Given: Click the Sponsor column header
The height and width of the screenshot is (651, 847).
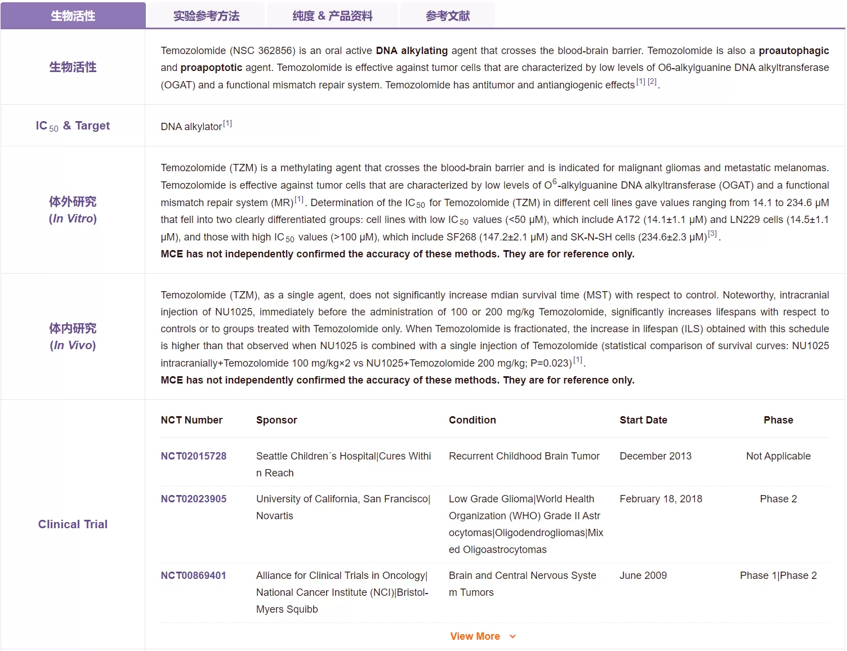Looking at the screenshot, I should 277,420.
